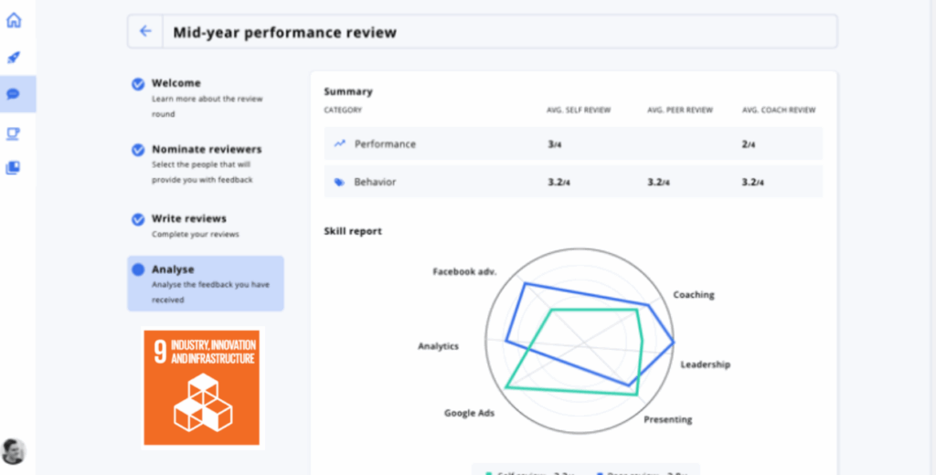936x475 pixels.
Task: Open the Welcome step
Action: (x=176, y=83)
